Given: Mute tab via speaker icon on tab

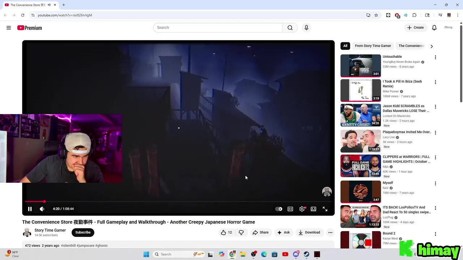Looking at the screenshot, I should (49, 5).
